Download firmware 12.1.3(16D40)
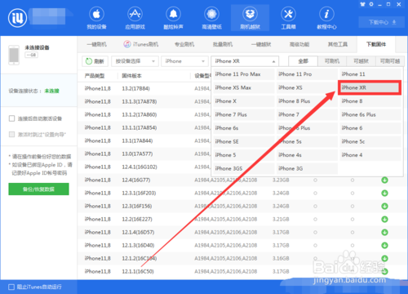 tap(384, 245)
